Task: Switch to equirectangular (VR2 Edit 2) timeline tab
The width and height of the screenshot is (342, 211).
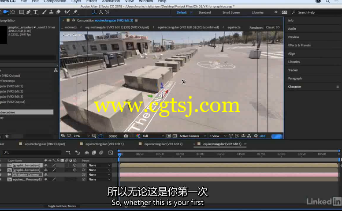Action: coord(164,144)
